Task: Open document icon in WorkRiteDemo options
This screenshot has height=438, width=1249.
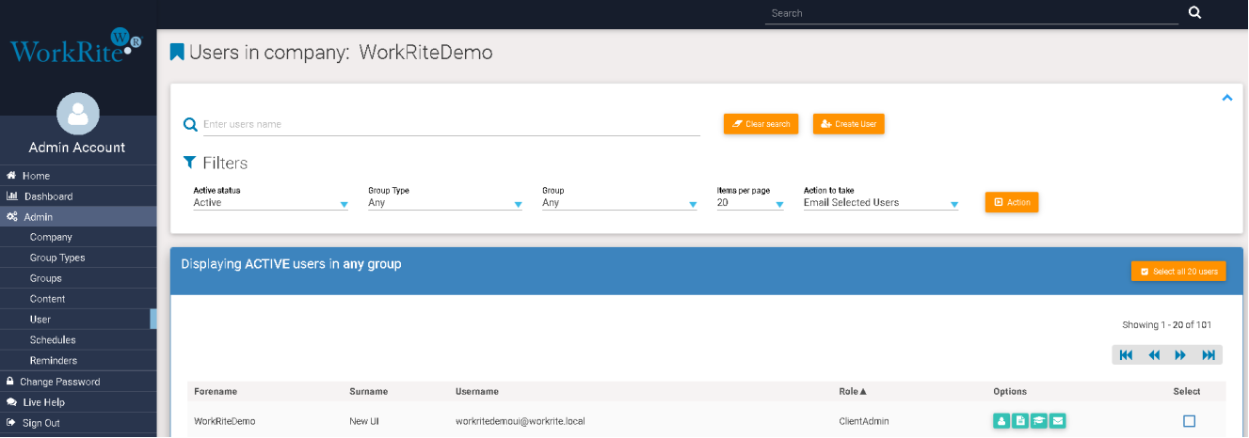Action: 1020,421
